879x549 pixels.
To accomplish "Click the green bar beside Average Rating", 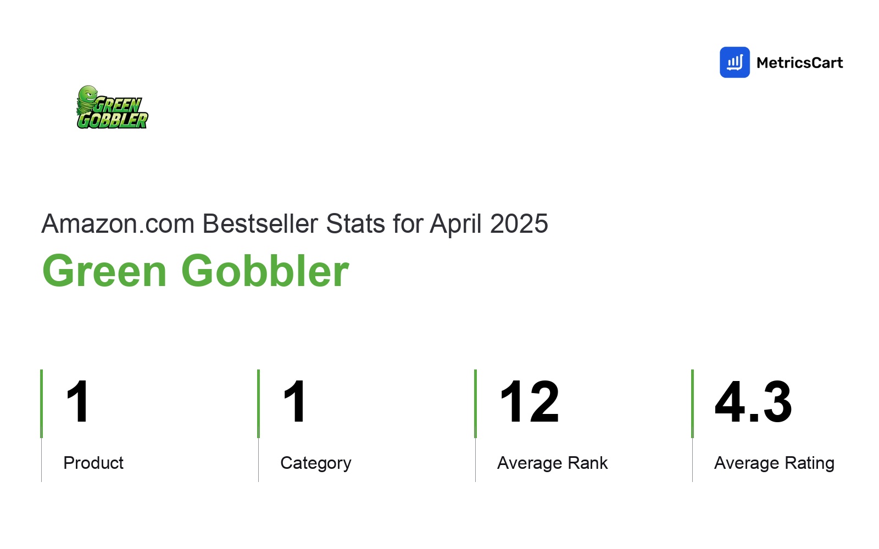I will pyautogui.click(x=692, y=404).
